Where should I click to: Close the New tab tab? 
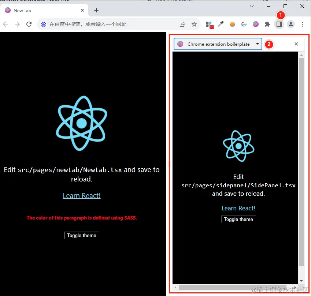[x=82, y=10]
